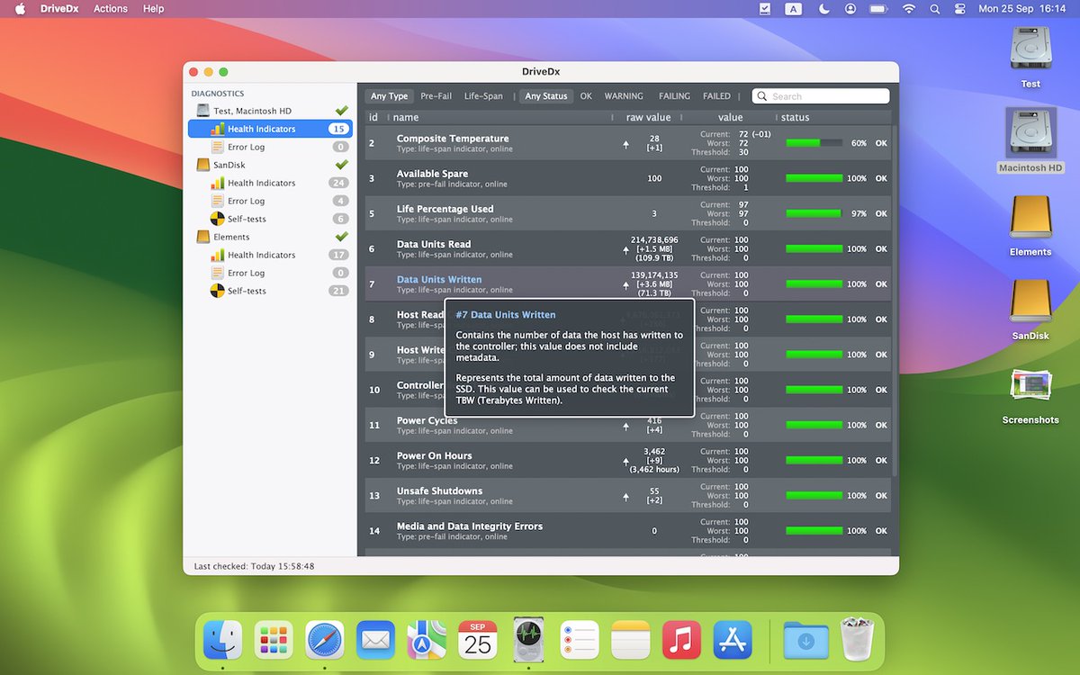The image size is (1080, 675).
Task: Open Error Log icon under Elements drive
Action: click(x=218, y=273)
